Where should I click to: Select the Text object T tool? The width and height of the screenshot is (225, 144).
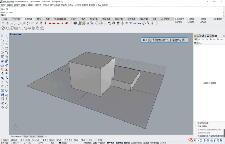2,86
